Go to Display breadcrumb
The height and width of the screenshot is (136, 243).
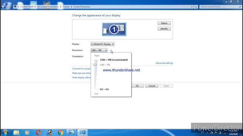(66, 7)
